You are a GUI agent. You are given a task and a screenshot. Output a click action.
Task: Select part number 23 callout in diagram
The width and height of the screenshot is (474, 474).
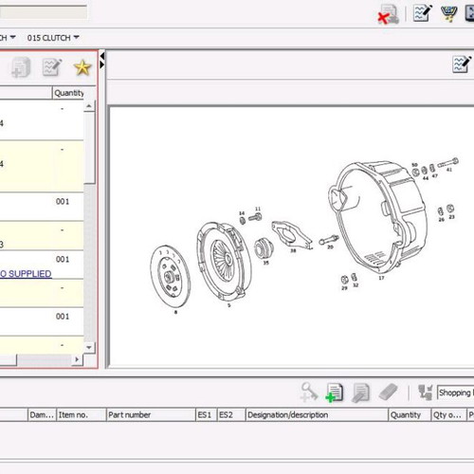[451, 217]
